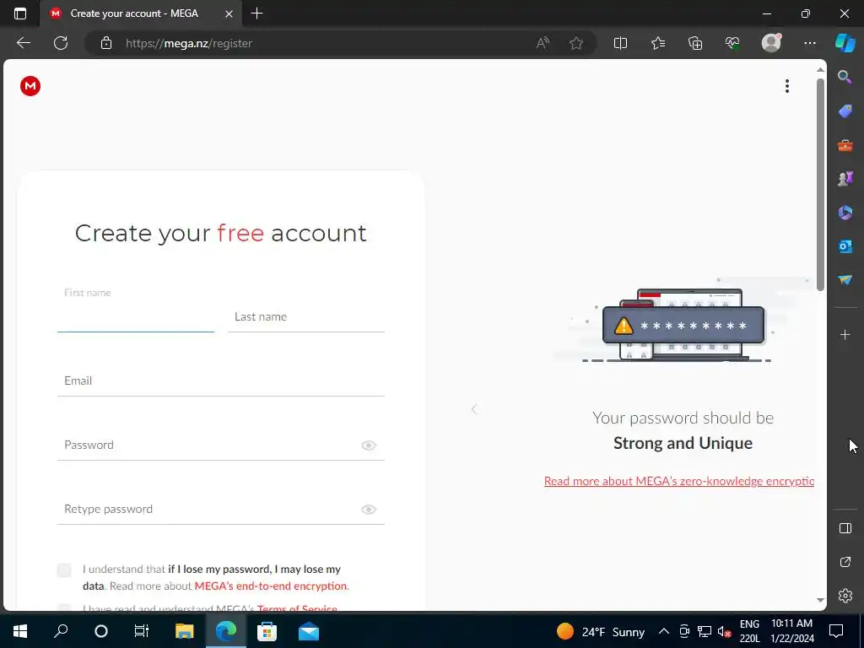Go back to the previous page

tap(24, 43)
